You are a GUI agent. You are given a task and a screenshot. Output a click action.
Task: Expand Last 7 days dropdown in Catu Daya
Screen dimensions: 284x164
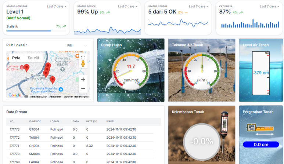[x=269, y=6]
